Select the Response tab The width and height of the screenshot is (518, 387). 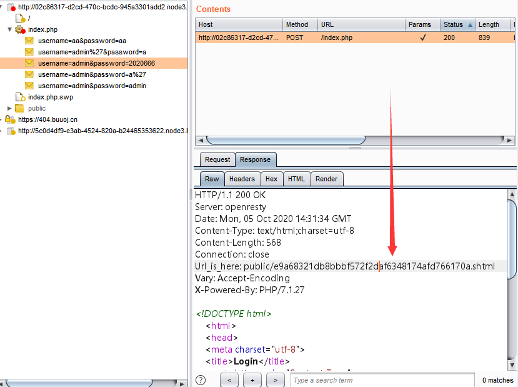pyautogui.click(x=256, y=159)
